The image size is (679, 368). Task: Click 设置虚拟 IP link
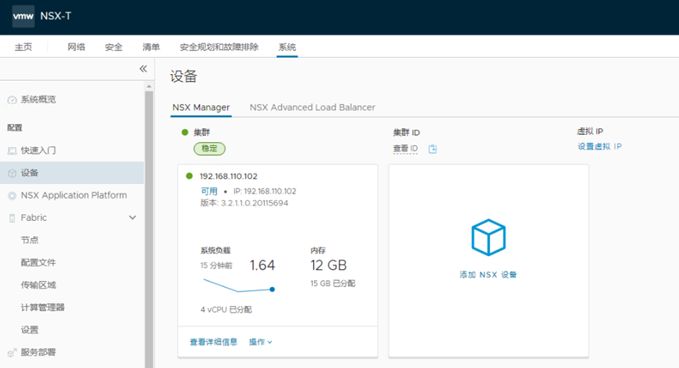[x=600, y=146]
